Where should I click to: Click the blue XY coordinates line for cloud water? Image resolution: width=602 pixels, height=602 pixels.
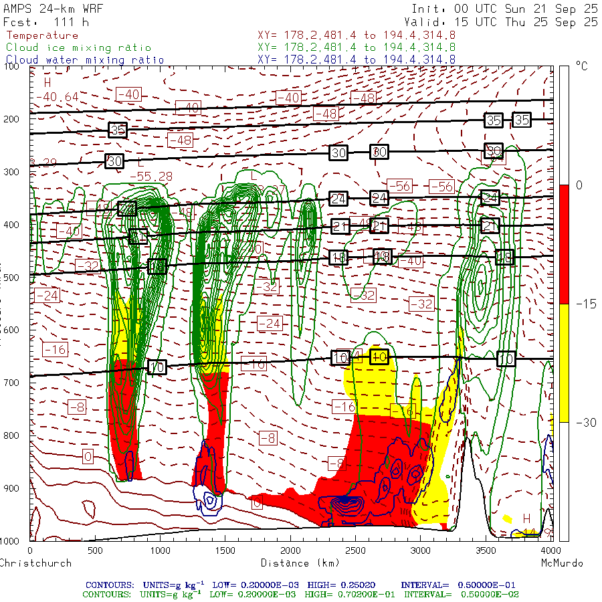coord(357,60)
